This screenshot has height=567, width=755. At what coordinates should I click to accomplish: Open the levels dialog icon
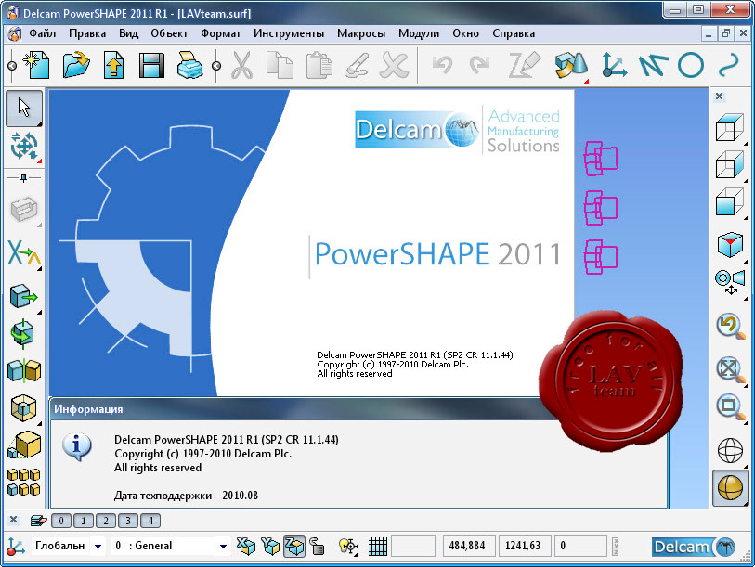tap(38, 521)
